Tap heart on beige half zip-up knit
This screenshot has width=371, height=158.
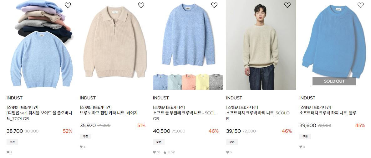[x=141, y=5]
